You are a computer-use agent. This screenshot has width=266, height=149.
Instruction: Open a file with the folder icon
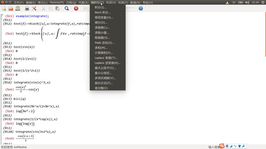11,9
